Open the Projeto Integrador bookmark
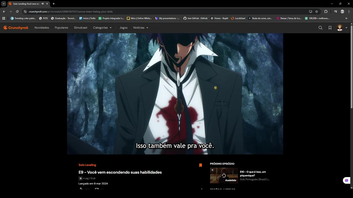This screenshot has width=353, height=198. pos(111,18)
